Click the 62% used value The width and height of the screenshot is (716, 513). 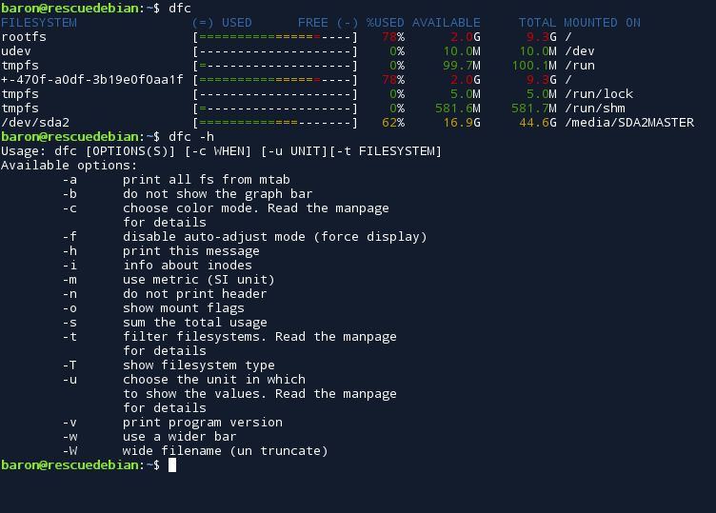(393, 123)
